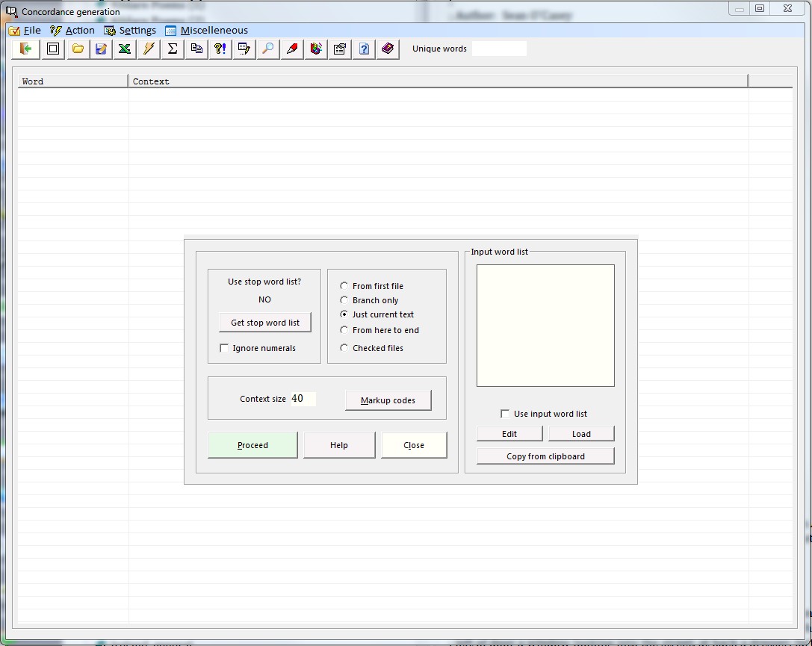The width and height of the screenshot is (812, 646).
Task: Click the magnifying glass search icon
Action: [267, 49]
